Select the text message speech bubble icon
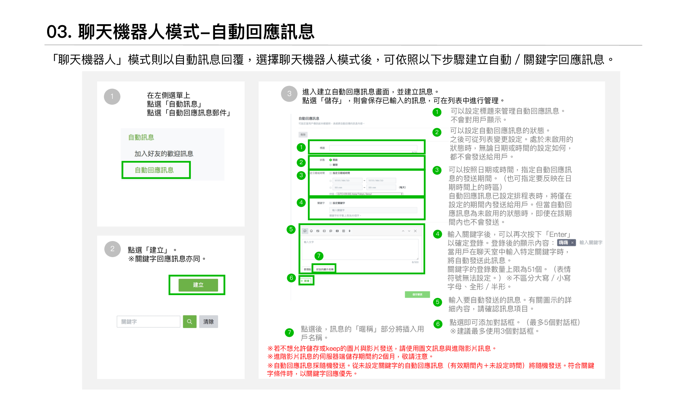 pyautogui.click(x=305, y=231)
